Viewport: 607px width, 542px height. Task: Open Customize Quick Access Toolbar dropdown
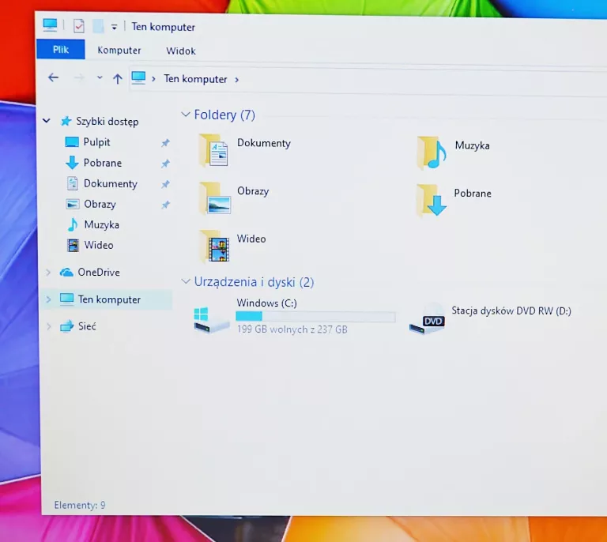coord(114,27)
